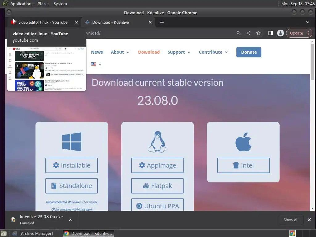The image size is (316, 237).
Task: Close the Download - Kdenlive tab
Action: pos(150,22)
